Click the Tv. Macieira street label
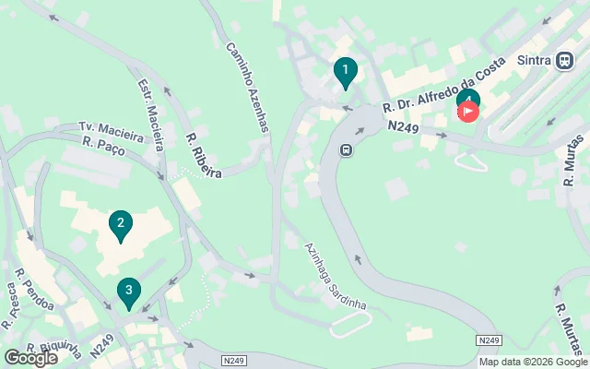 [x=111, y=132]
